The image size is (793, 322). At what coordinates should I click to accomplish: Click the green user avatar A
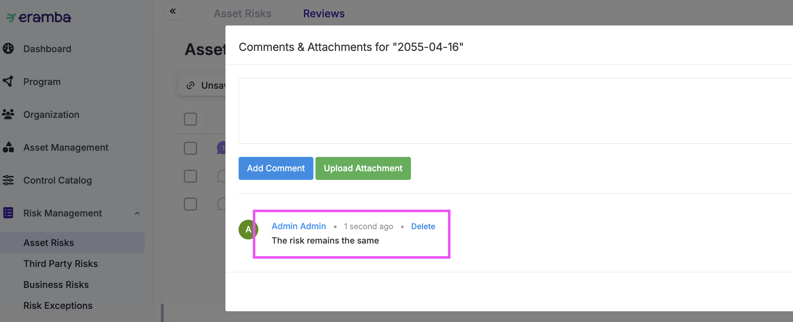[248, 229]
